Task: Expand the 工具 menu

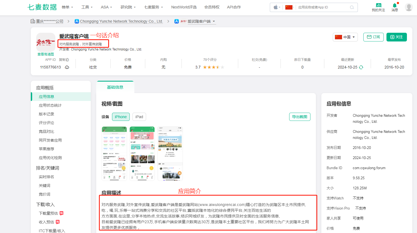Action: click(87, 7)
